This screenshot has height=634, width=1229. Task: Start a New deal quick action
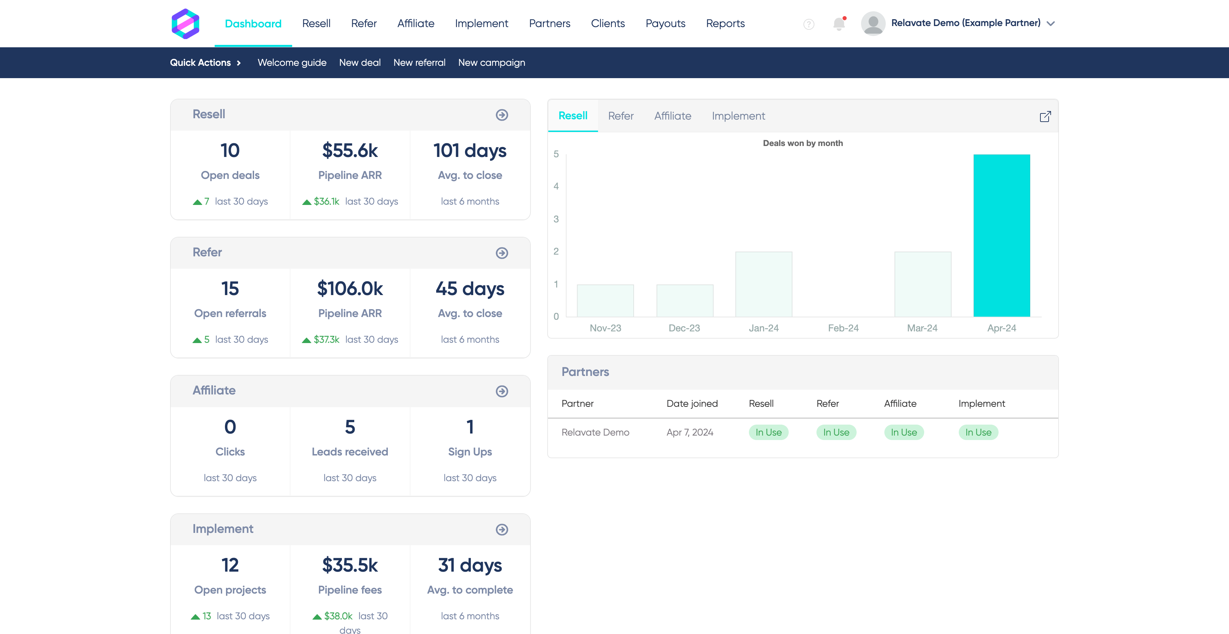(360, 62)
